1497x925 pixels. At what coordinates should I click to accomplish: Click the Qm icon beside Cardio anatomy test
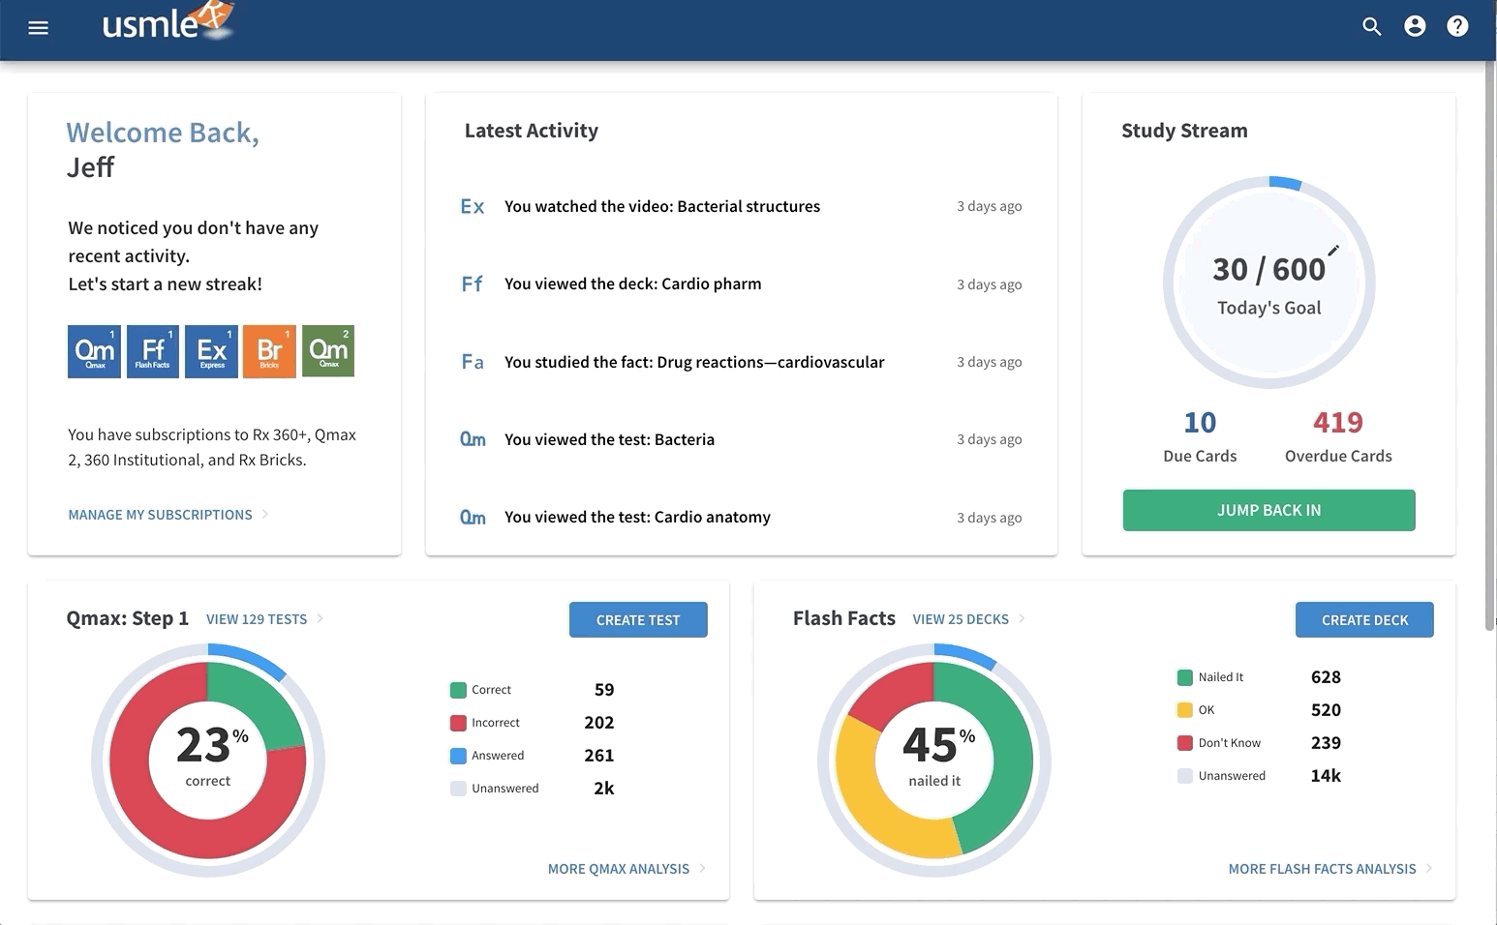473,518
